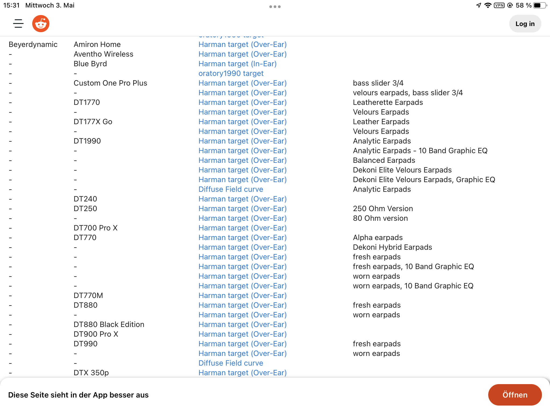Select the 250 Ohm Version note
The width and height of the screenshot is (550, 412).
[383, 209]
